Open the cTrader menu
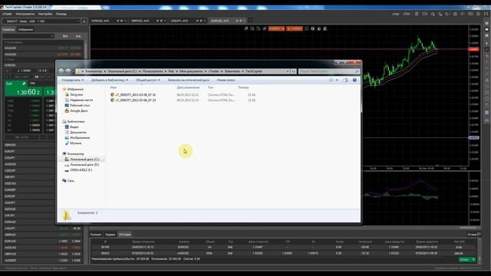Screen dimensions: 491x276 pos(7,14)
